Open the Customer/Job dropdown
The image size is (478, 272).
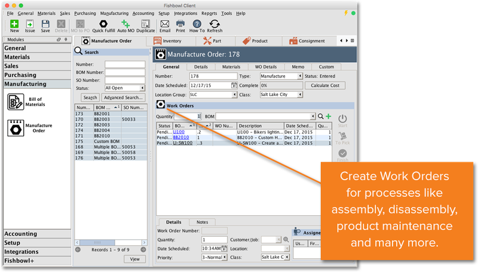pos(278,240)
